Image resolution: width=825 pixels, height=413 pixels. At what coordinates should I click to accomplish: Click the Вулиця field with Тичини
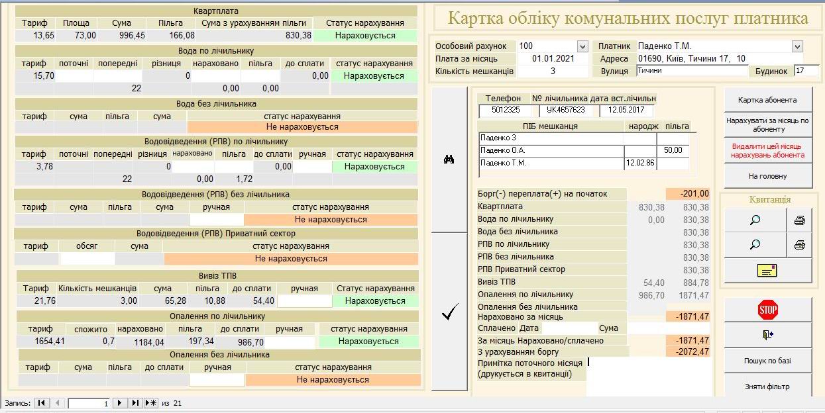tap(691, 71)
